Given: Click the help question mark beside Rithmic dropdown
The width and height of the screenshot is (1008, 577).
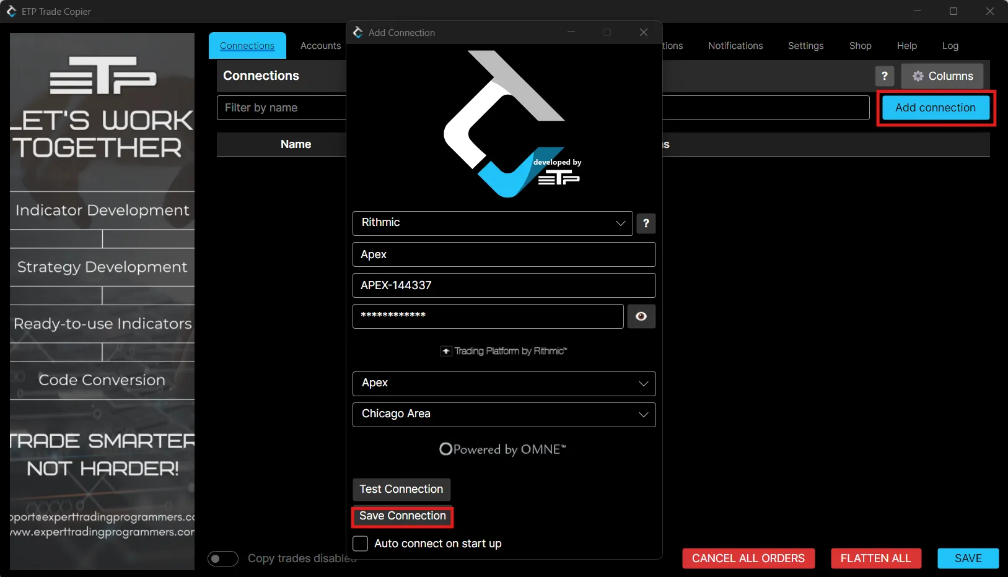Looking at the screenshot, I should point(646,223).
